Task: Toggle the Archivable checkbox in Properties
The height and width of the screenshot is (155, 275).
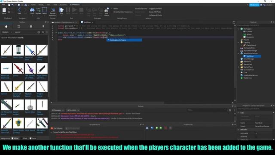Action: tap(256, 133)
